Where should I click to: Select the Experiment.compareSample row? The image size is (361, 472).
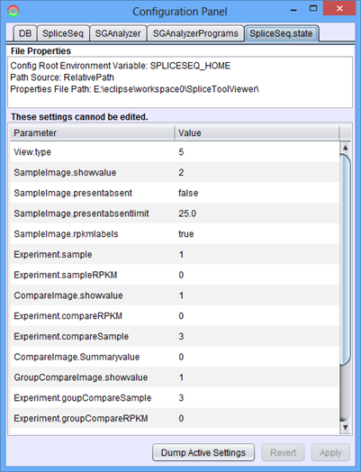pos(175,336)
